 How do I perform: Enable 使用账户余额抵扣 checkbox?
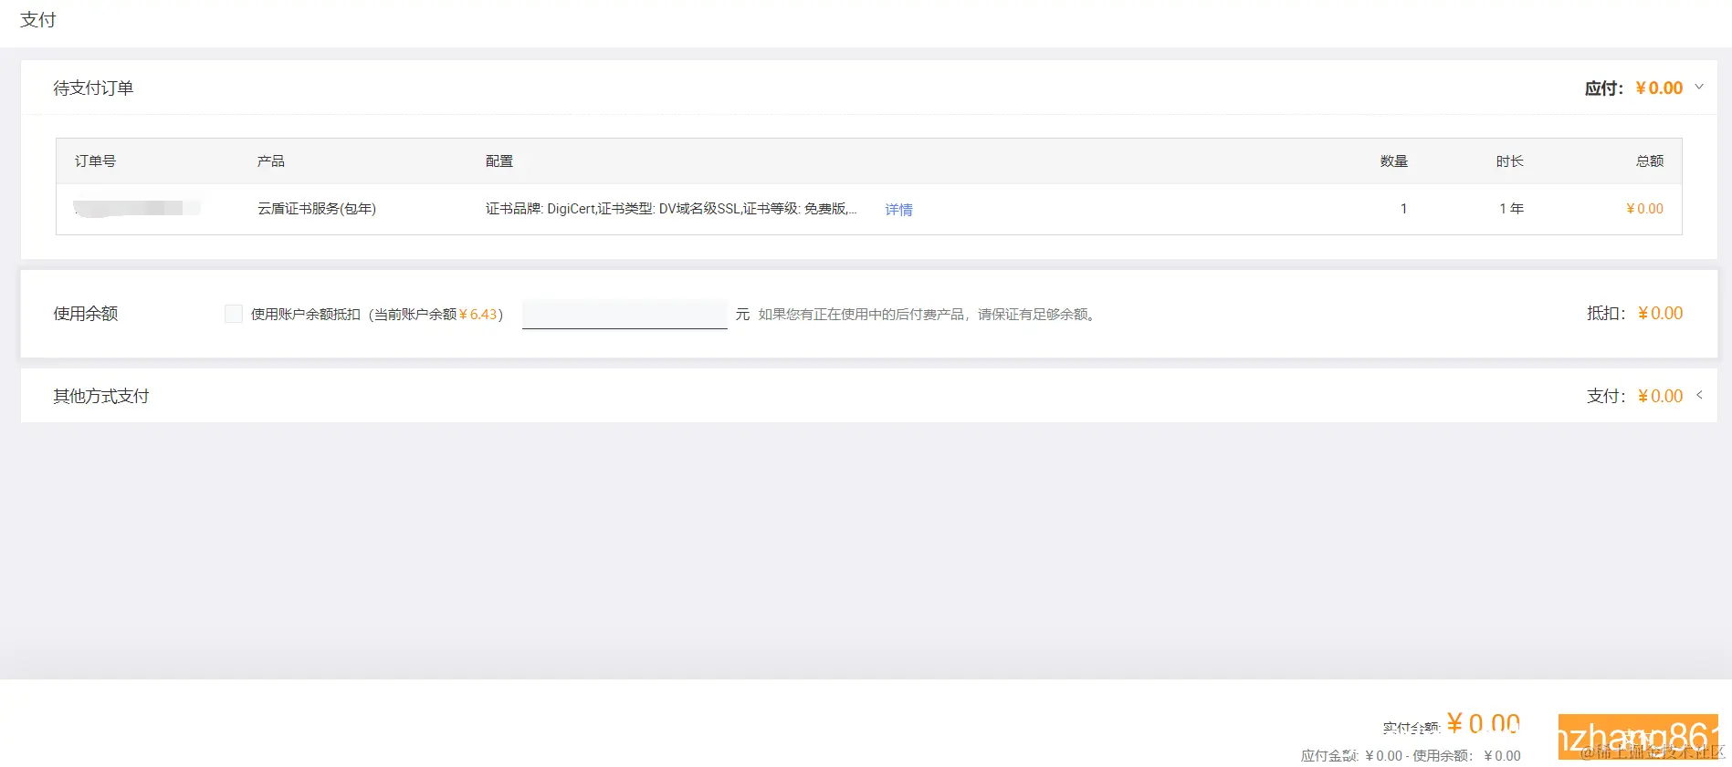click(234, 314)
